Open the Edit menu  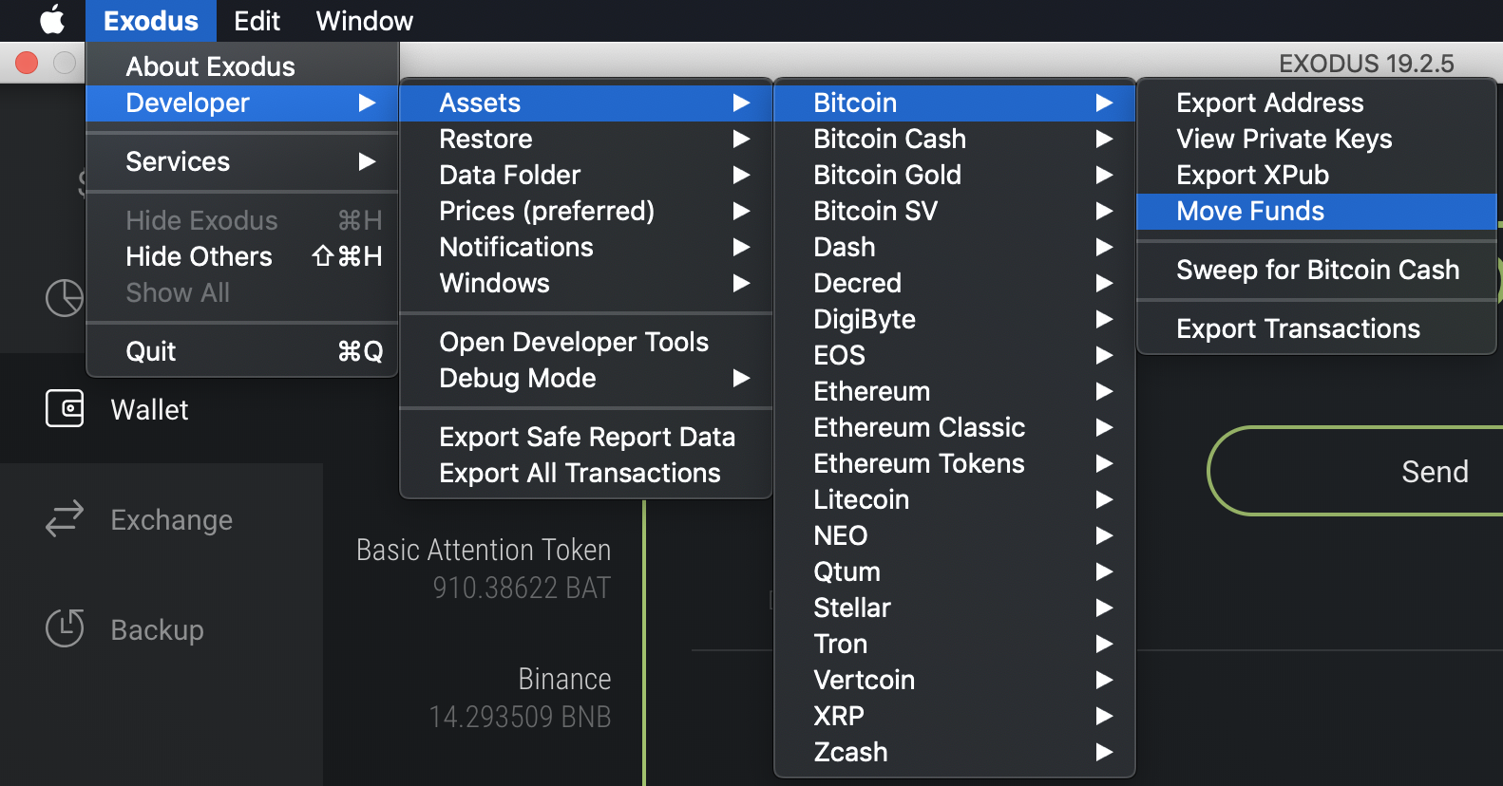point(257,21)
